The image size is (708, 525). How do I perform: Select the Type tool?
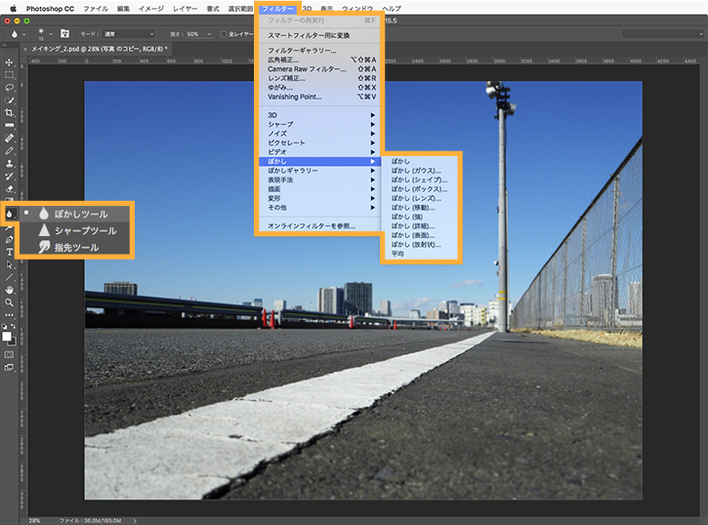9,252
